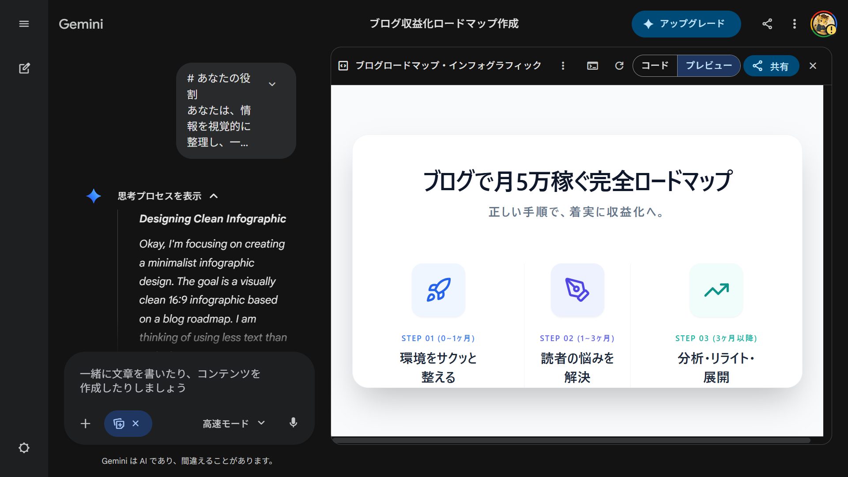Open the navigation sidebar menu
Image resolution: width=848 pixels, height=477 pixels.
coord(24,24)
